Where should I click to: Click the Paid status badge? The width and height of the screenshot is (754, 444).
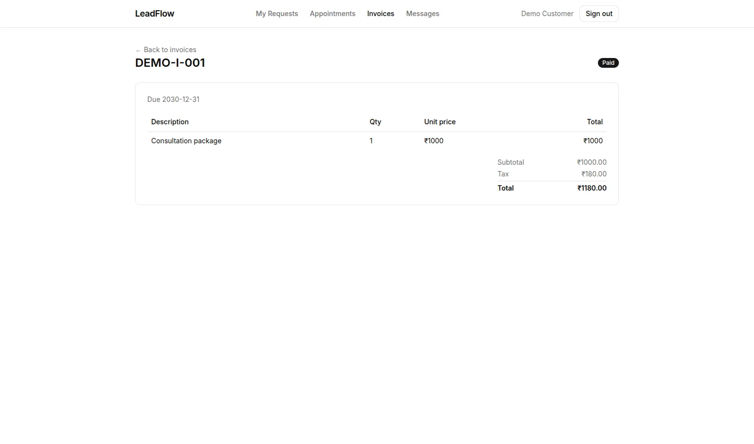[608, 63]
